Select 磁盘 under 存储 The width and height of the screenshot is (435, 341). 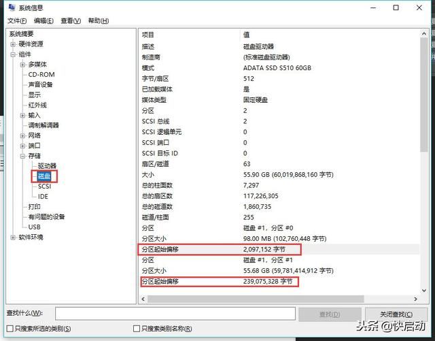pos(44,176)
